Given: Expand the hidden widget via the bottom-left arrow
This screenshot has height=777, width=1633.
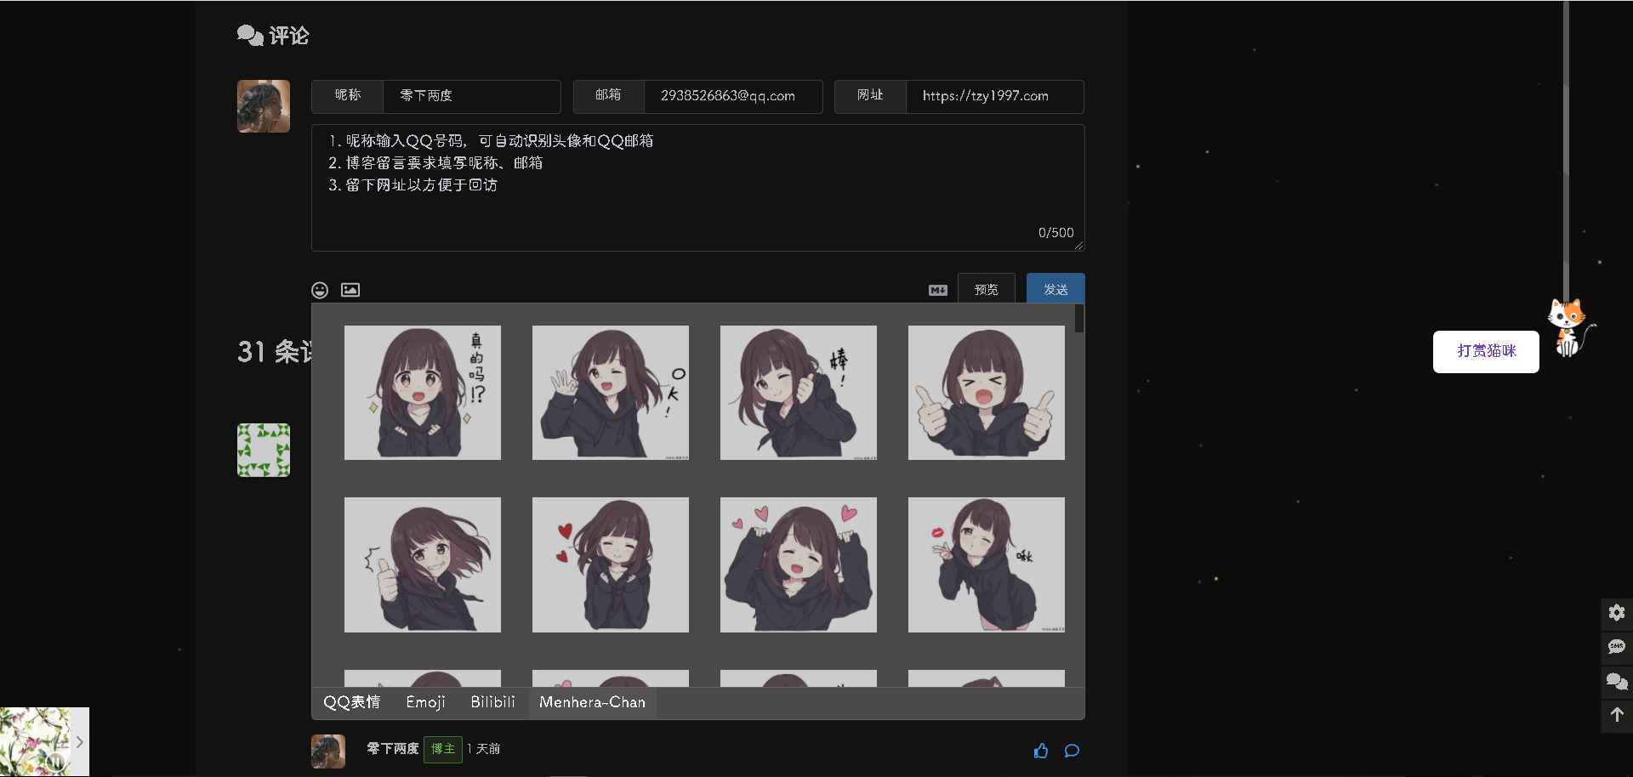Looking at the screenshot, I should click(x=80, y=741).
